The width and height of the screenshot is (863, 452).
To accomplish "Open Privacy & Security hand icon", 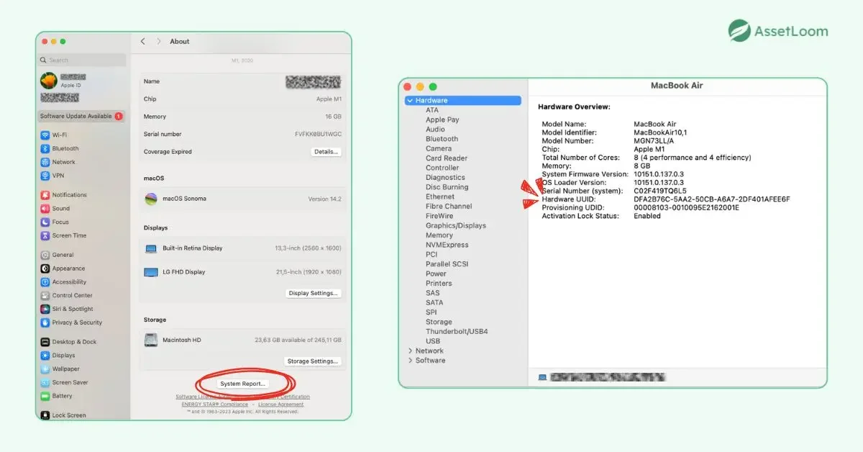I will pyautogui.click(x=45, y=322).
